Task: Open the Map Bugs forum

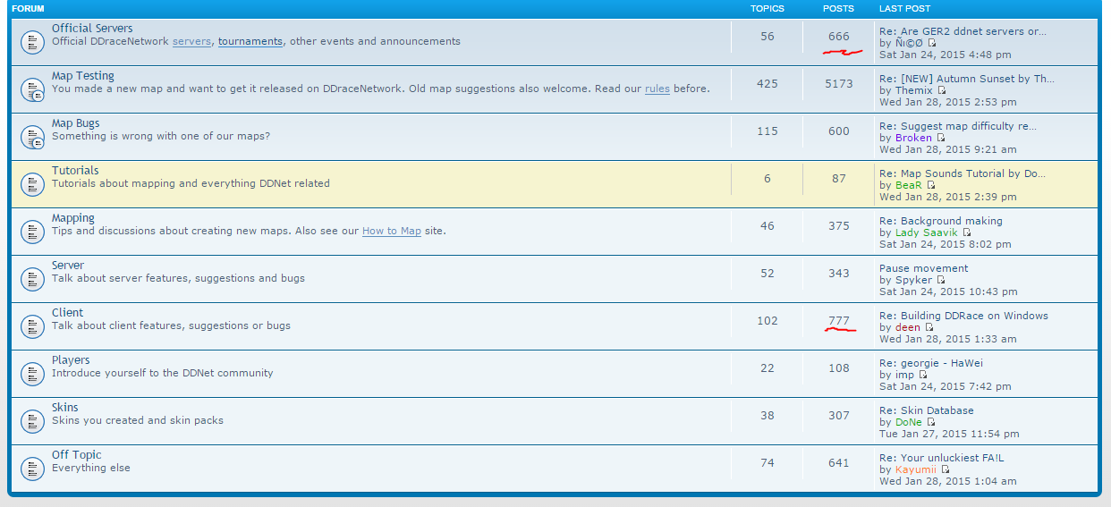Action: [75, 123]
